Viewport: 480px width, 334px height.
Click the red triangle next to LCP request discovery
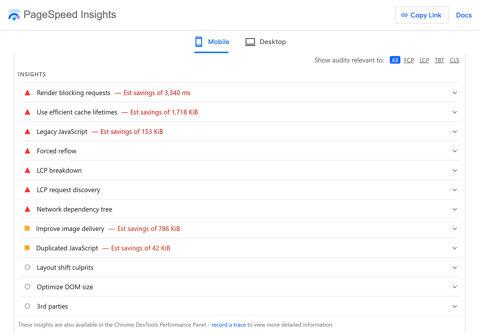tap(27, 190)
